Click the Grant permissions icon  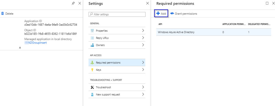[x=172, y=13]
